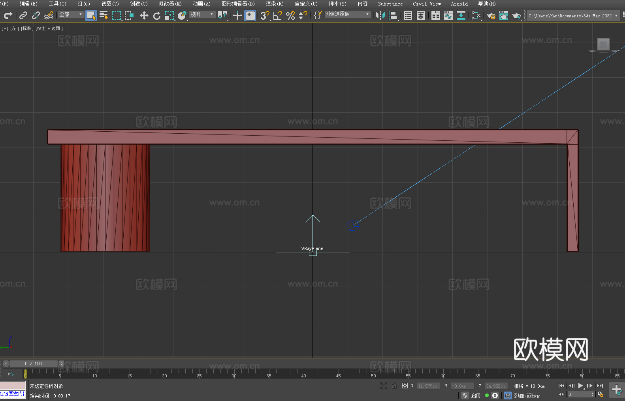Toggle the Layer Explorer icon
This screenshot has height=401, width=625.
[x=421, y=15]
